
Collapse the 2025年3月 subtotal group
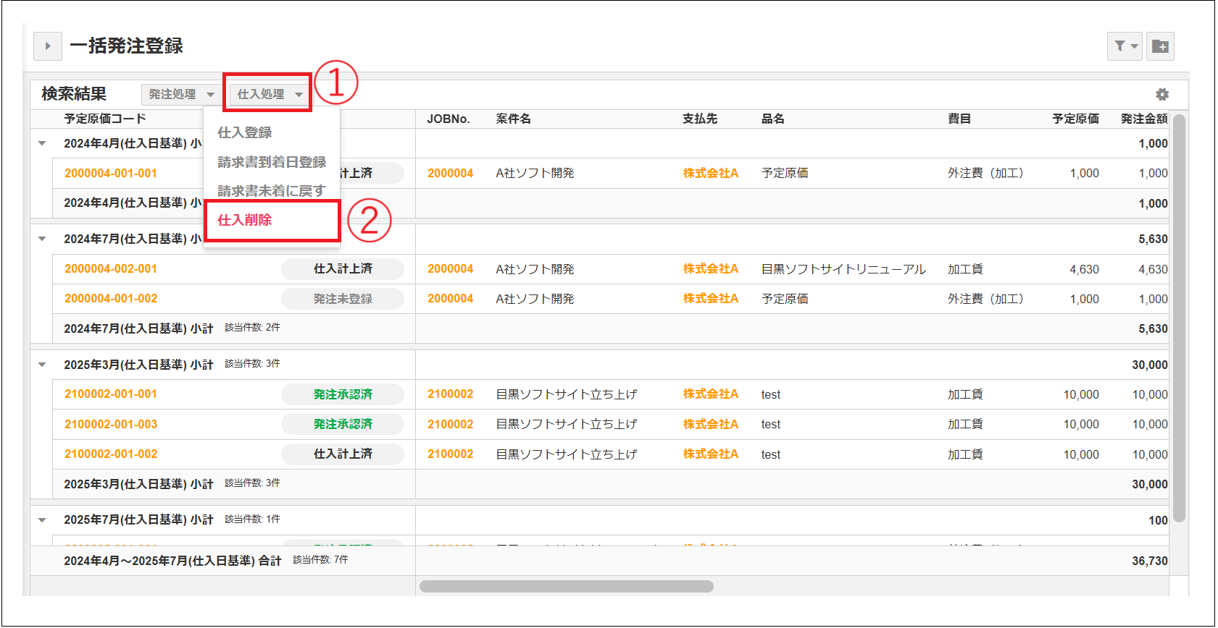point(42,365)
